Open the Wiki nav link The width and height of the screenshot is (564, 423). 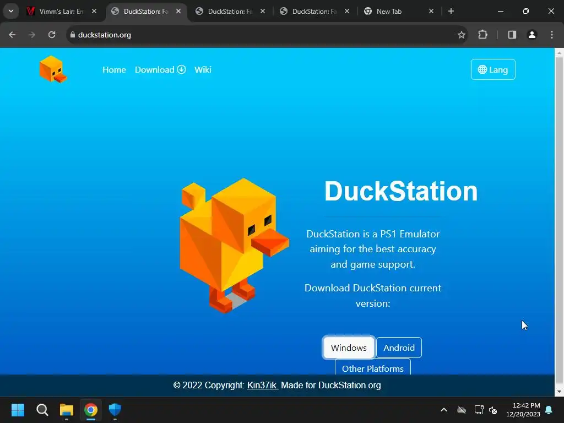click(x=203, y=70)
